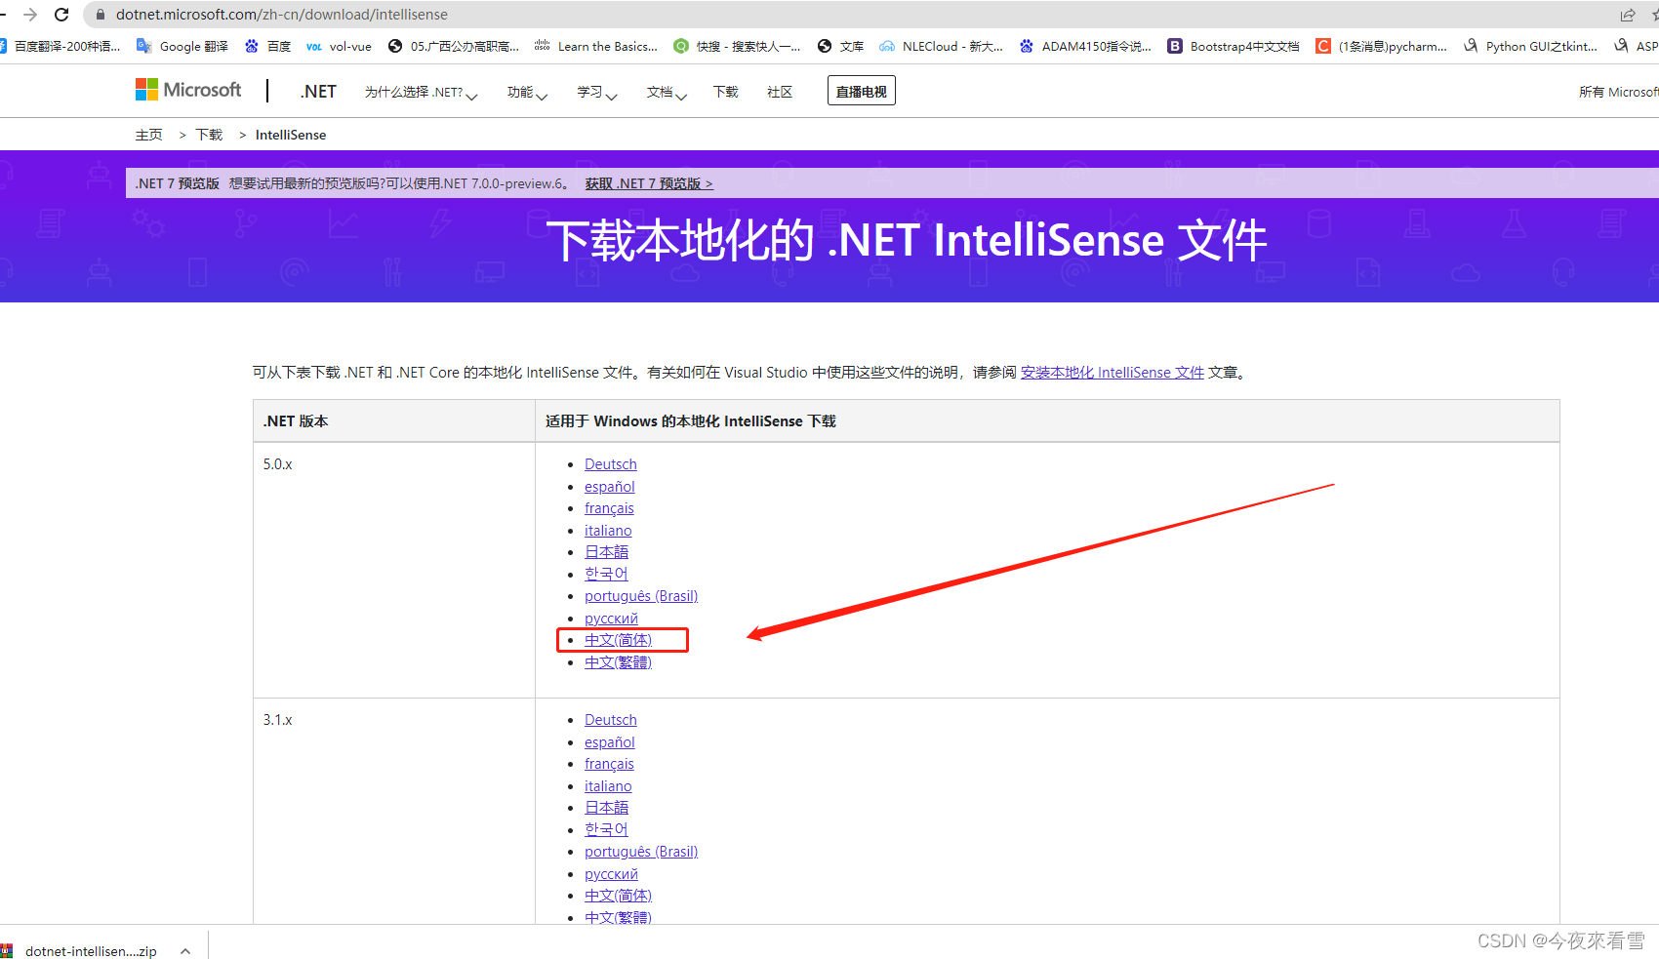Expand the 功能 dropdown menu
The height and width of the screenshot is (959, 1659).
click(x=527, y=92)
